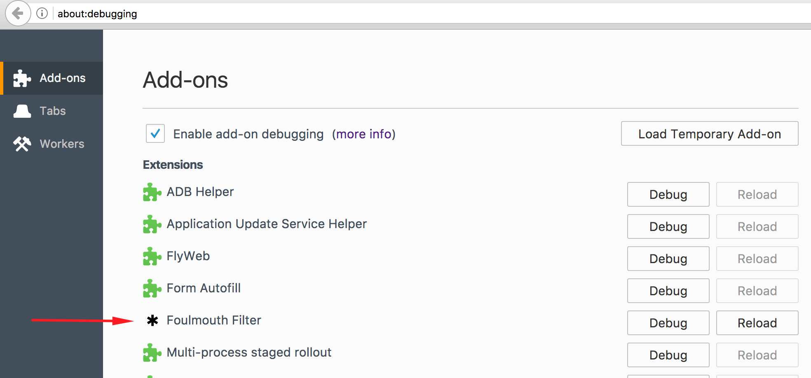Click the FlyWeb puzzle piece icon
Viewport: 811px width, 378px height.
(x=152, y=257)
